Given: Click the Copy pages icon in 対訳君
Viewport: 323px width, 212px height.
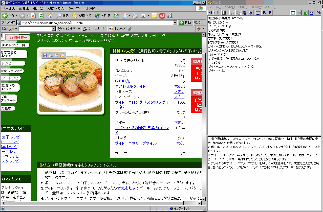Looking at the screenshot, I should tap(238, 13).
